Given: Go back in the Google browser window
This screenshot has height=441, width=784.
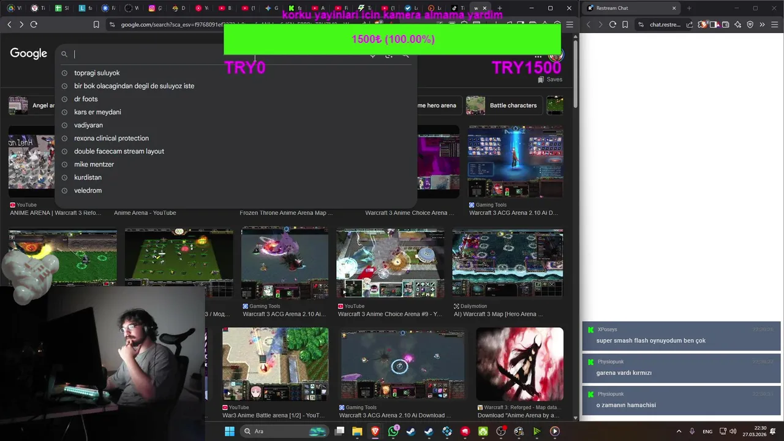Looking at the screenshot, I should [x=9, y=24].
